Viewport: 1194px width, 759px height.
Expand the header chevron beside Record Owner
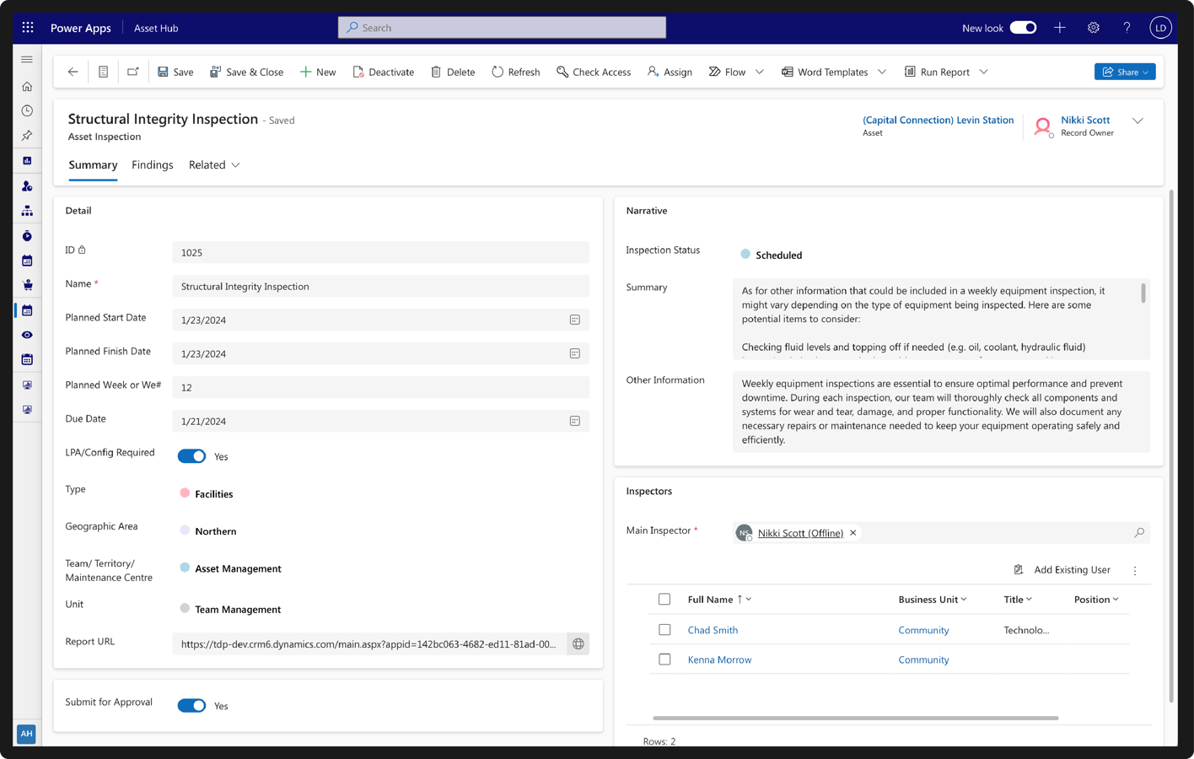[x=1138, y=121]
